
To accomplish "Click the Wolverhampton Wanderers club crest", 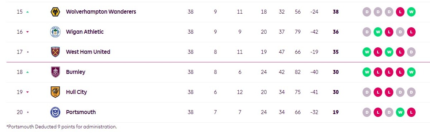I will tap(55, 12).
